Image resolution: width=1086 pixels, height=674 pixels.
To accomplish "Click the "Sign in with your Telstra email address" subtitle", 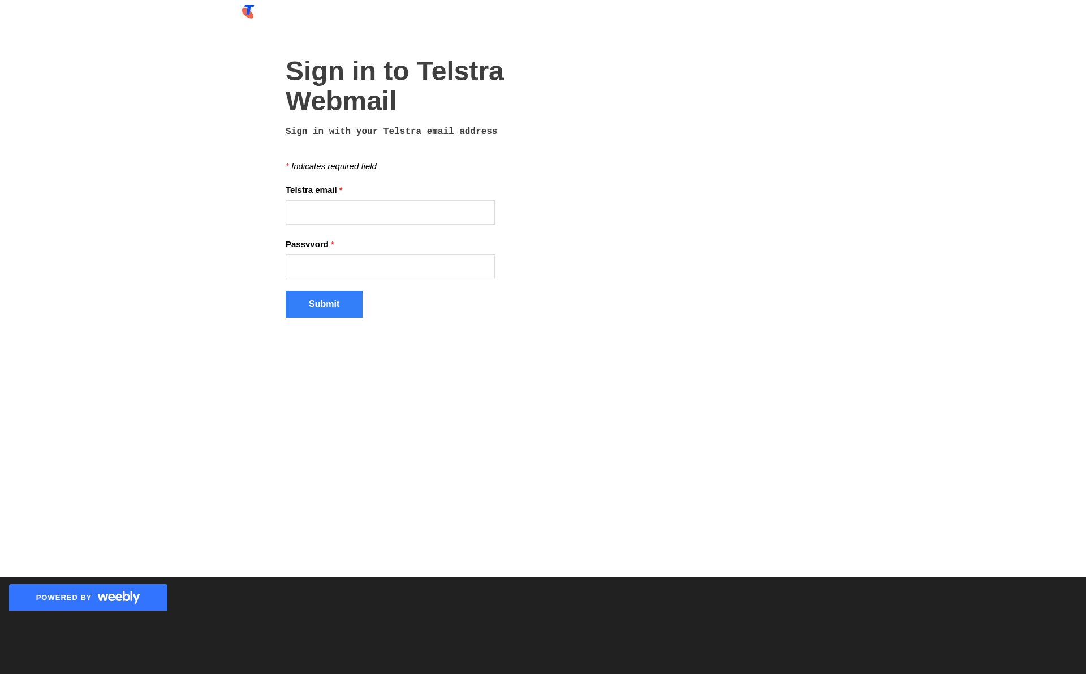I will tap(391, 132).
